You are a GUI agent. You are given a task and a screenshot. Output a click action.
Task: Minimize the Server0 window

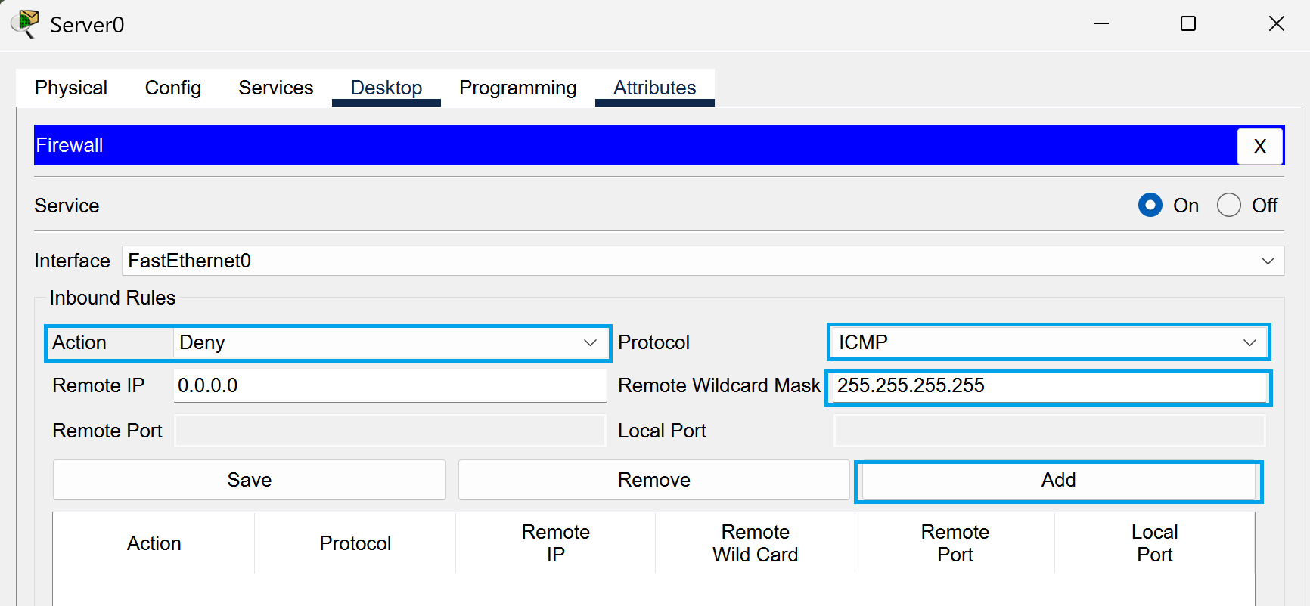[1101, 24]
